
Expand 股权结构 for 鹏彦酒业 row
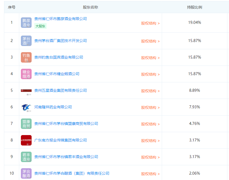pyautogui.click(x=151, y=23)
